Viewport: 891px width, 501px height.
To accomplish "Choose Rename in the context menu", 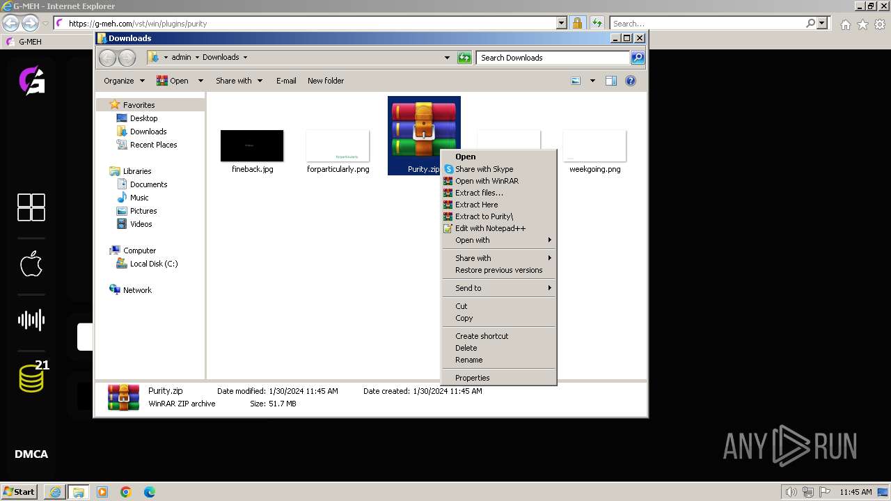I will (499, 360).
